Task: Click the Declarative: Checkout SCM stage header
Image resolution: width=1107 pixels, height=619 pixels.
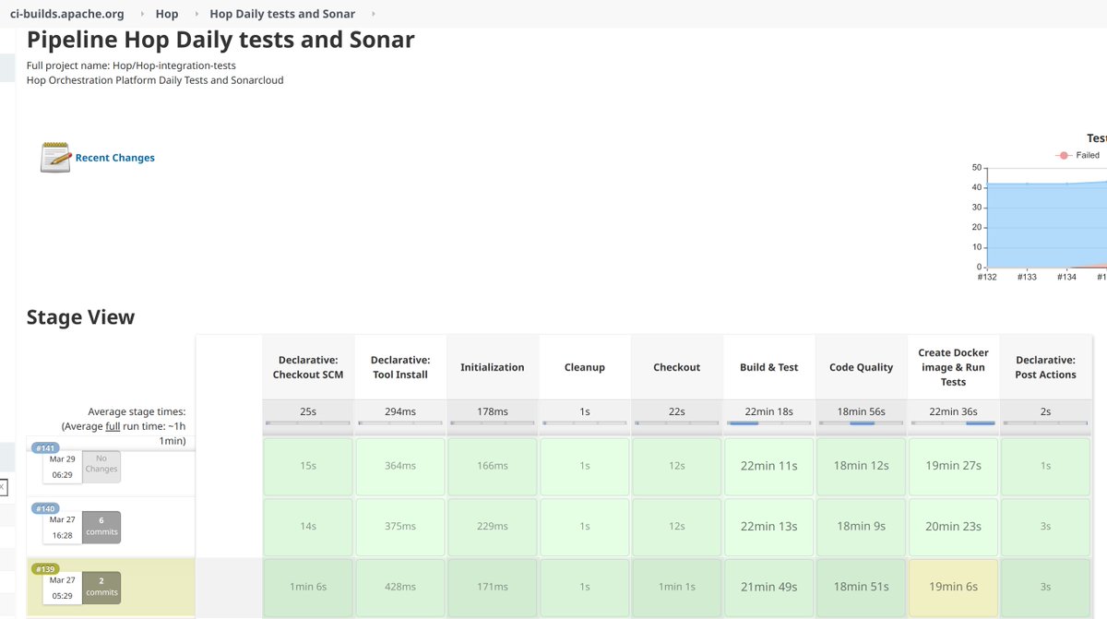Action: coord(308,367)
